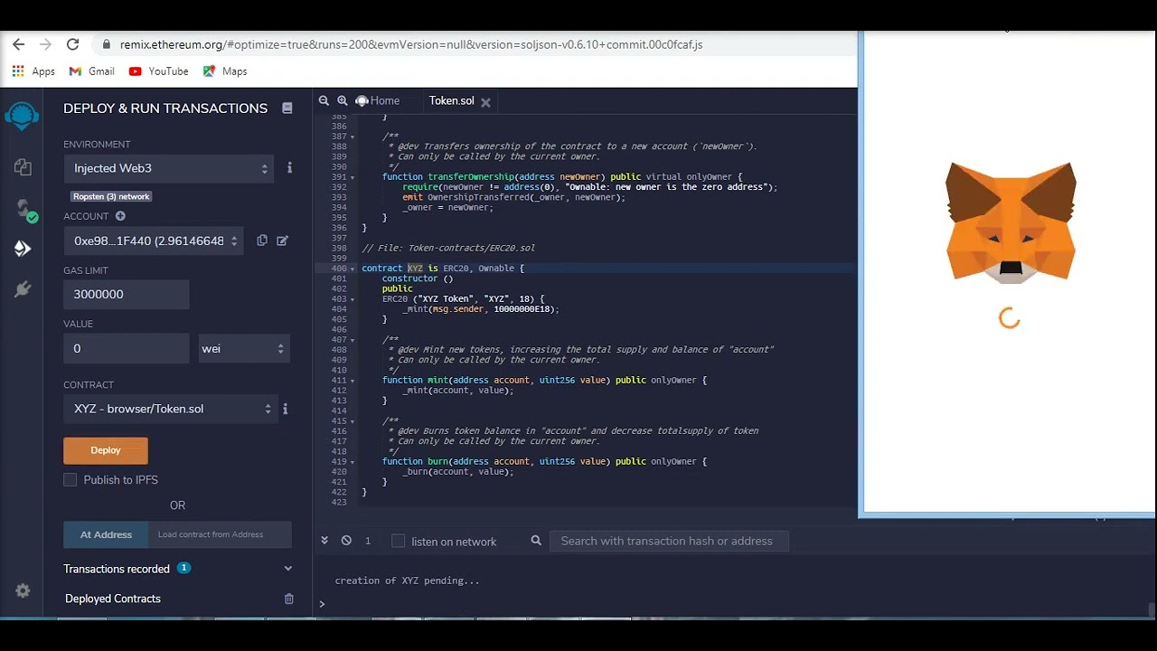This screenshot has width=1157, height=651.
Task: Open the documentation icon beside the panel title
Action: point(287,108)
